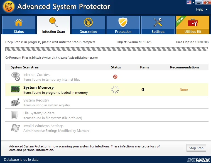Select the System Memory row title
Image resolution: width=211 pixels, height=163 pixels.
click(x=38, y=87)
